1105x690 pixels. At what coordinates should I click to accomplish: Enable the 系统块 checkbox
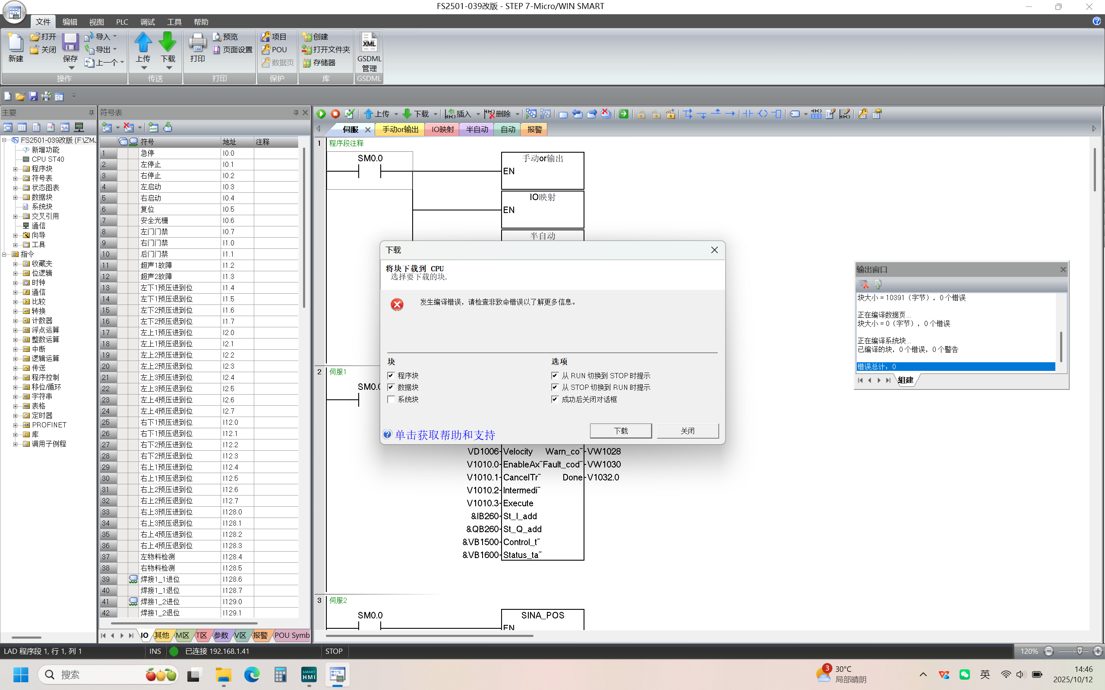coord(391,399)
